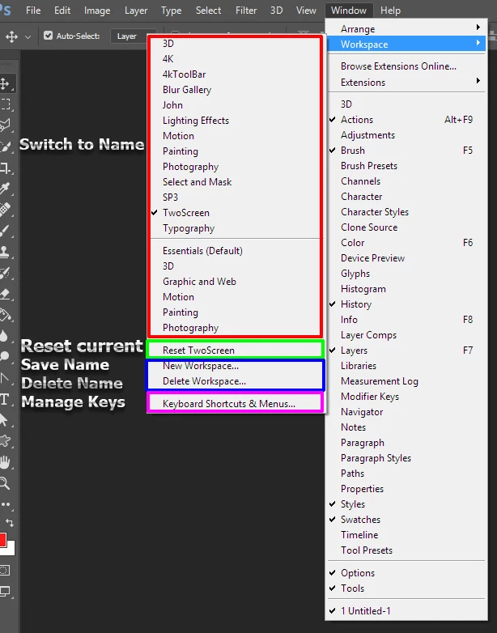Select the Healing Brush bandage tool
The image size is (497, 633).
[5, 209]
